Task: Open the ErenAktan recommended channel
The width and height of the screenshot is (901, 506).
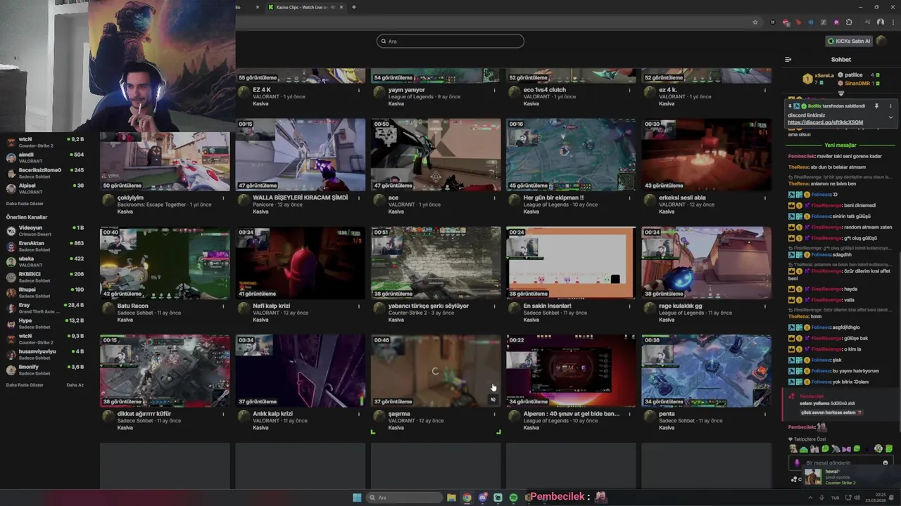Action: tap(46, 246)
